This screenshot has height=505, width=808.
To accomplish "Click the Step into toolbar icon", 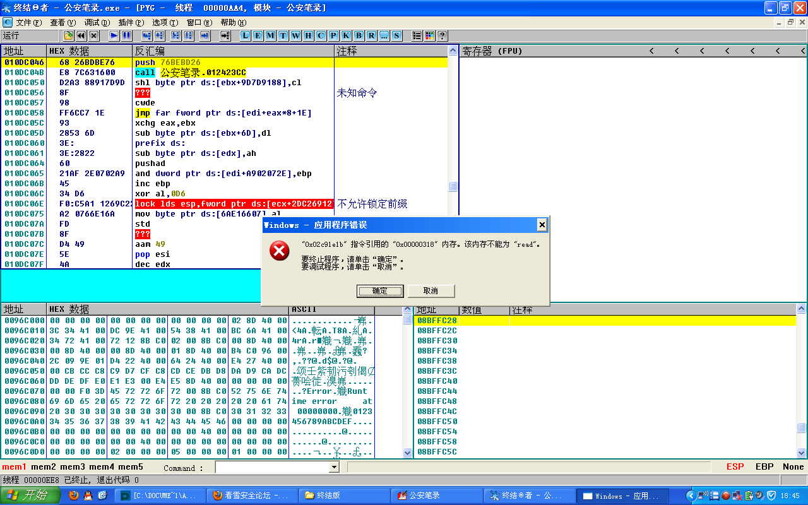I will (146, 35).
